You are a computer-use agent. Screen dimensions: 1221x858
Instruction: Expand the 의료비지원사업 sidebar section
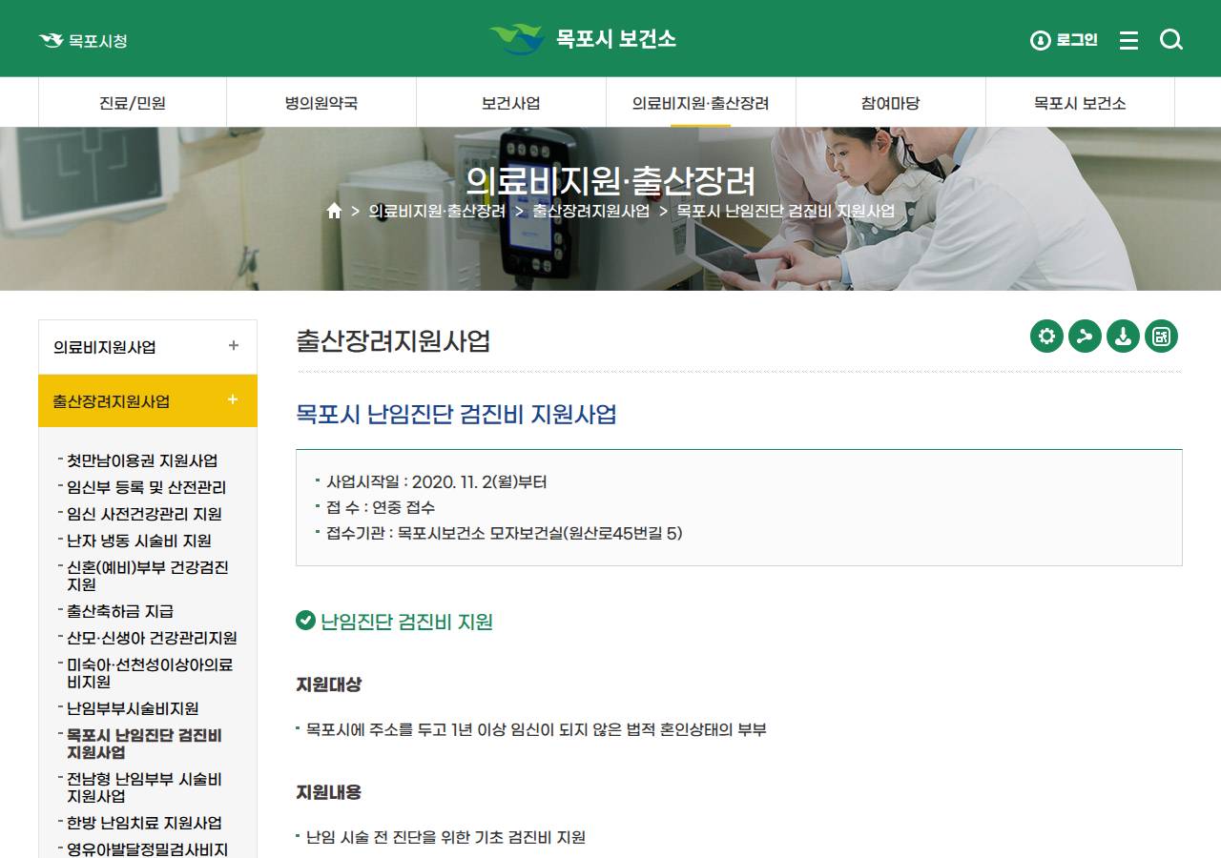pyautogui.click(x=148, y=347)
